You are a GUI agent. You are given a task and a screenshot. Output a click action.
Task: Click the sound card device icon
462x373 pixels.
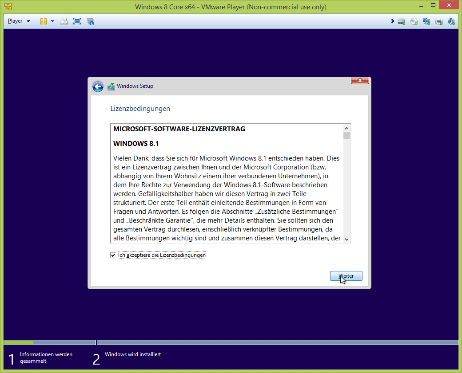[x=451, y=21]
